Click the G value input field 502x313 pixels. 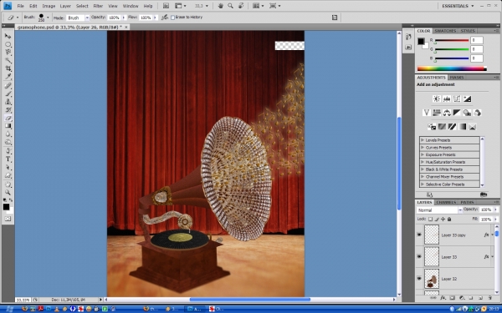(x=476, y=49)
